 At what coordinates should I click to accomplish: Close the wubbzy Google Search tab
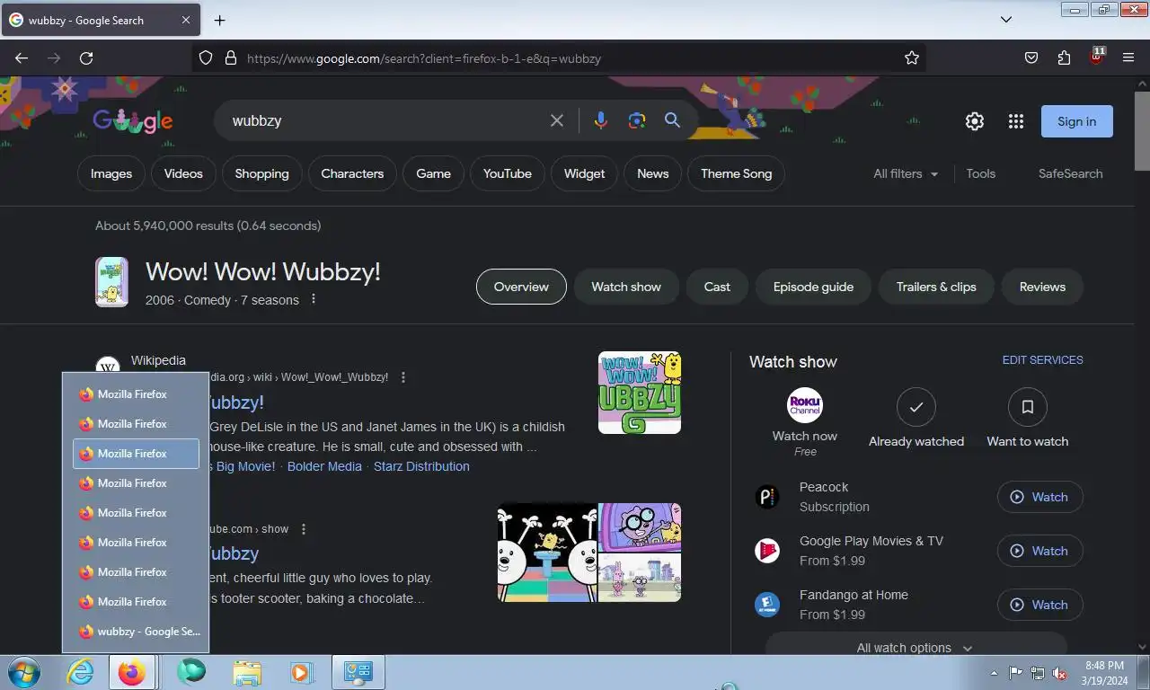[186, 20]
